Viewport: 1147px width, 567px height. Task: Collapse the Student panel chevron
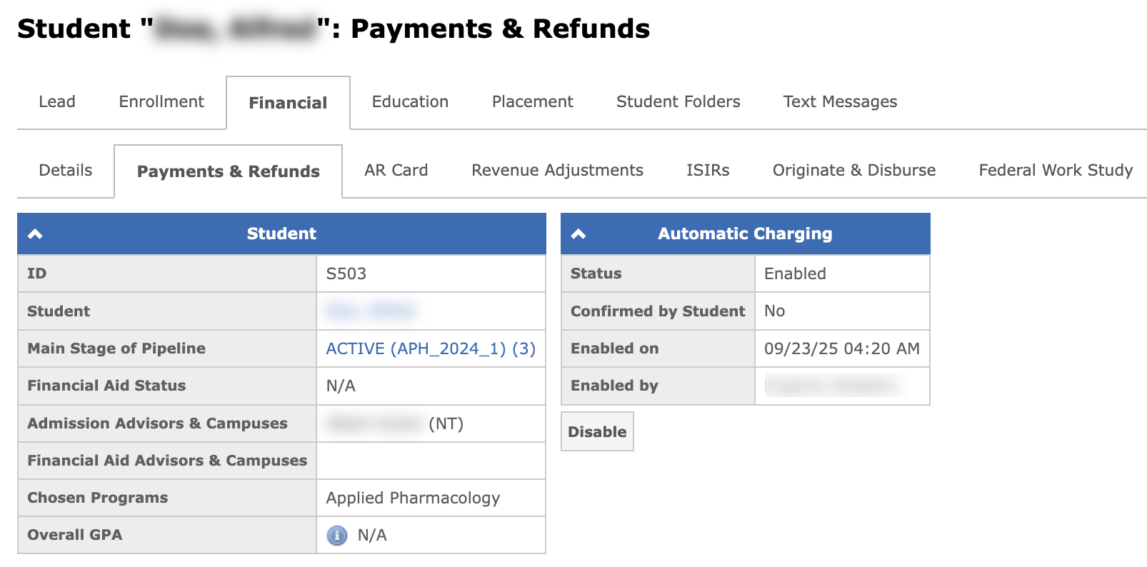point(35,234)
